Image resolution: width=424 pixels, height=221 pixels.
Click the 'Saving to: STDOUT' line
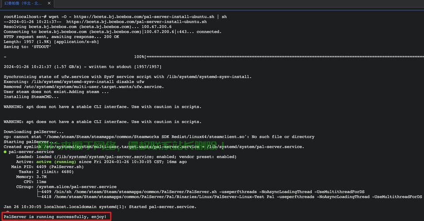pos(27,47)
